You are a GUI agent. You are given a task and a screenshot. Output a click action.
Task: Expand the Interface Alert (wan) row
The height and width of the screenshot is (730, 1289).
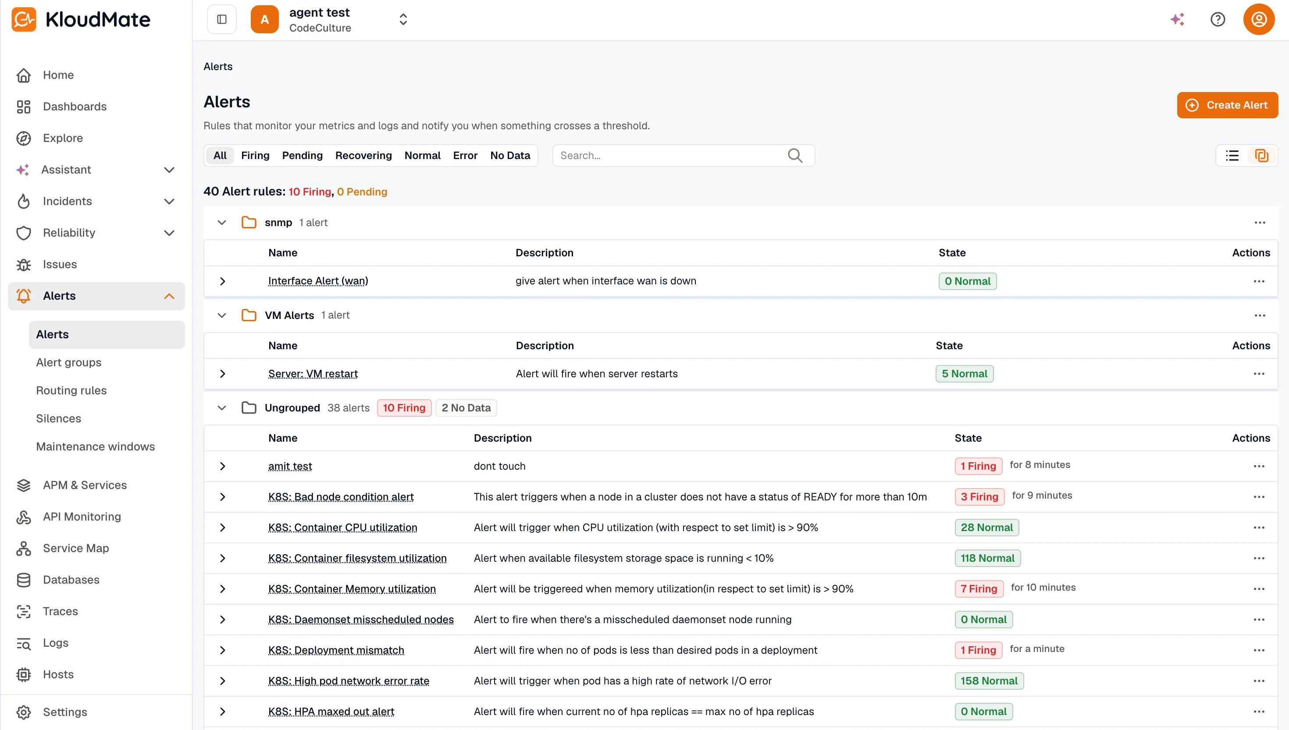[x=222, y=281]
